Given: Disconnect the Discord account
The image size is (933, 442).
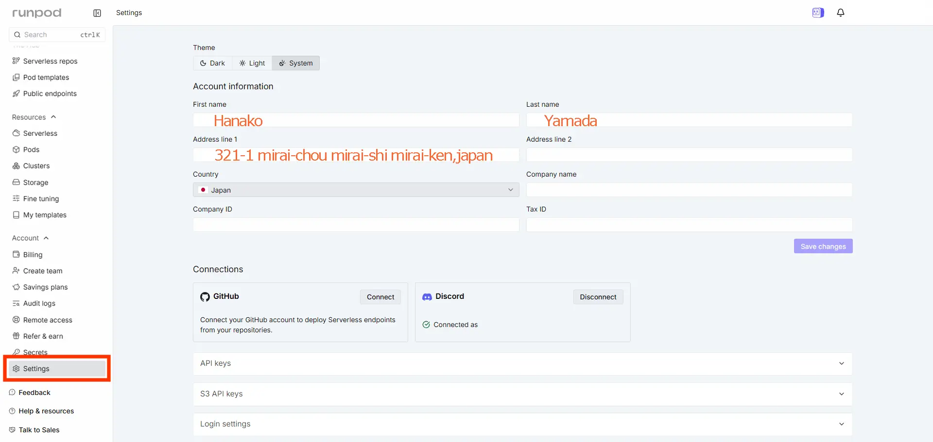Looking at the screenshot, I should [598, 297].
